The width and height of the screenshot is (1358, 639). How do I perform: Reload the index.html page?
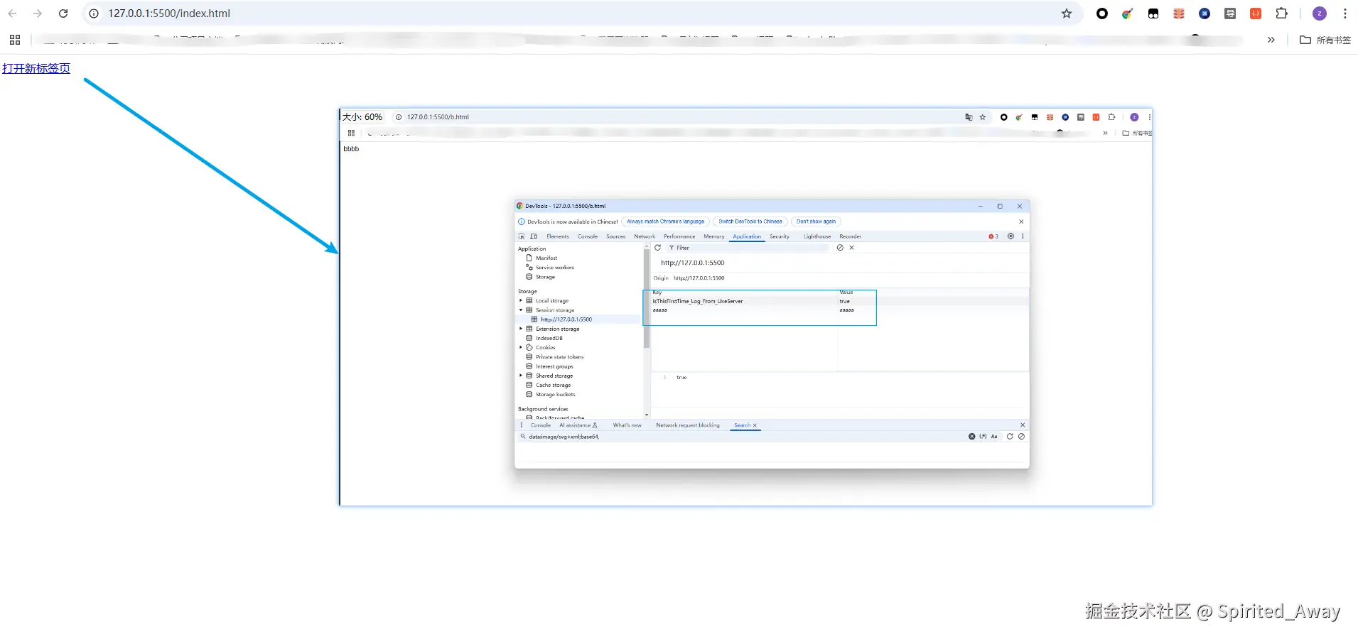click(x=63, y=13)
